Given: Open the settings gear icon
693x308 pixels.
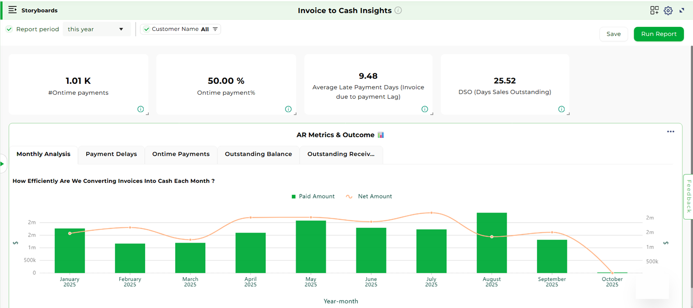Looking at the screenshot, I should point(668,10).
